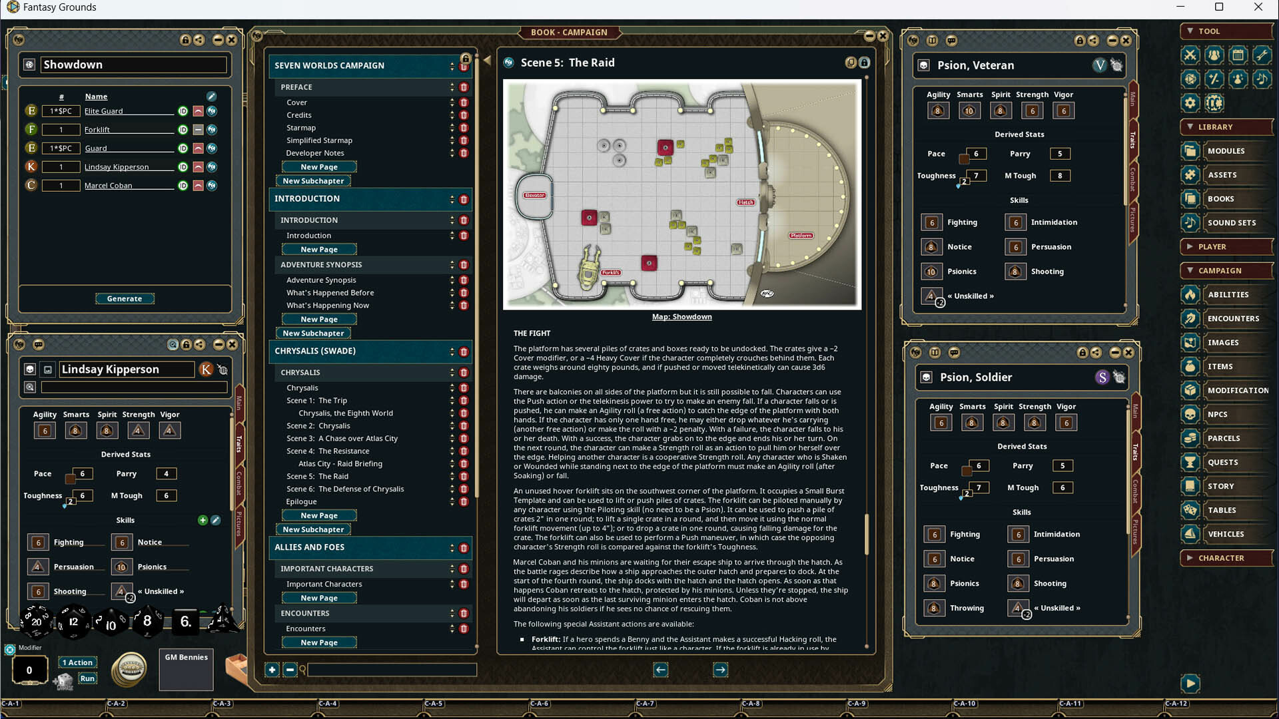Open the dice roller tool icon
This screenshot has width=1279, height=719.
[1190, 79]
